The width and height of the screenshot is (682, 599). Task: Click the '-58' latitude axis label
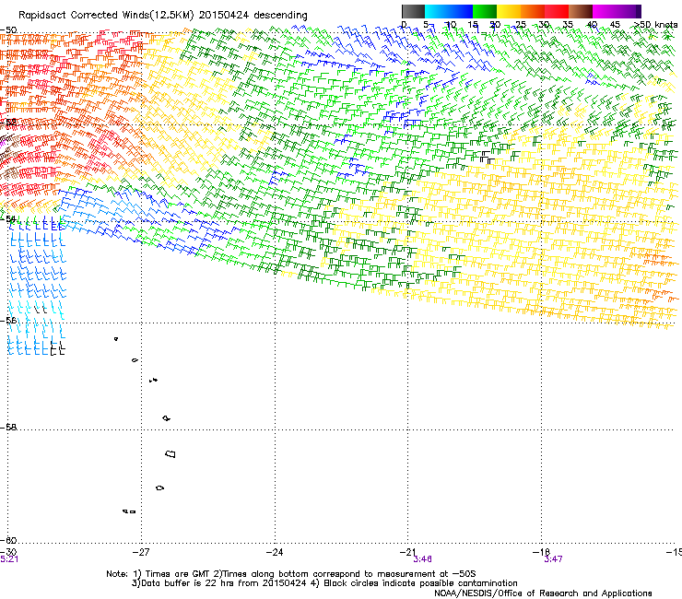pos(8,428)
